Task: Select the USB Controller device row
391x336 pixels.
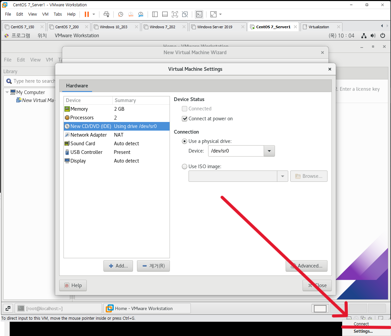Action: coord(117,152)
